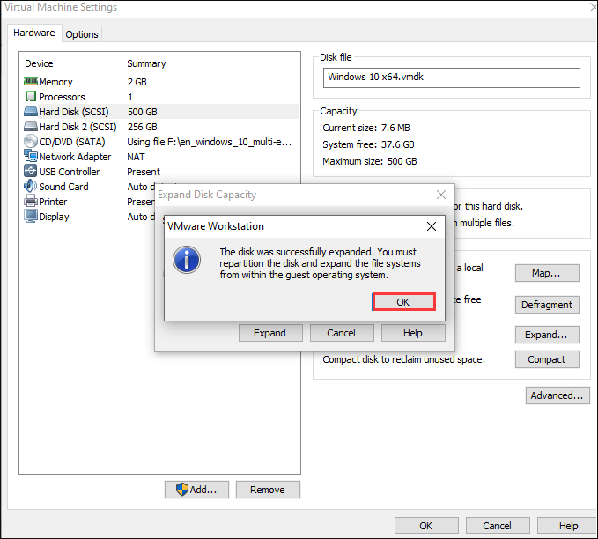Click the 256 GB summary value
The height and width of the screenshot is (539, 598).
click(x=143, y=127)
